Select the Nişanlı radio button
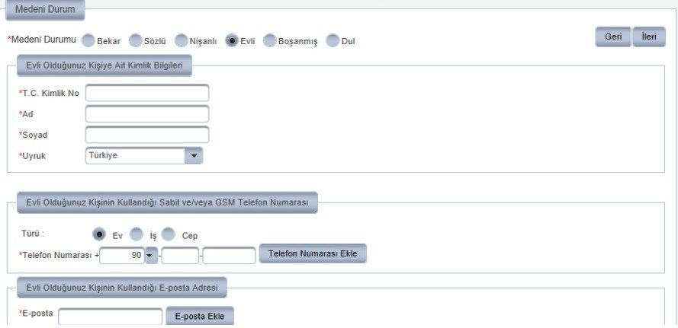The width and height of the screenshot is (678, 328). 182,40
